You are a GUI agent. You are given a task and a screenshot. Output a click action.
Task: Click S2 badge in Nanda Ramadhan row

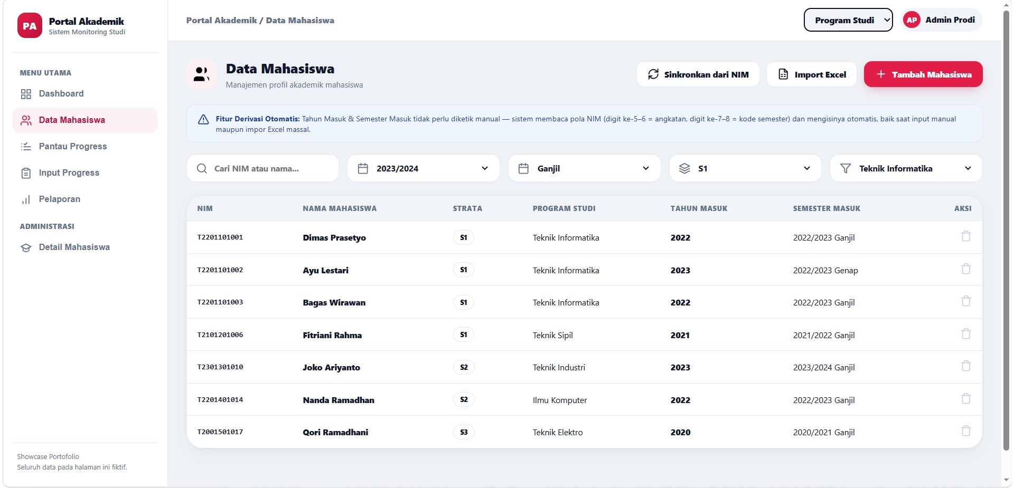[464, 400]
